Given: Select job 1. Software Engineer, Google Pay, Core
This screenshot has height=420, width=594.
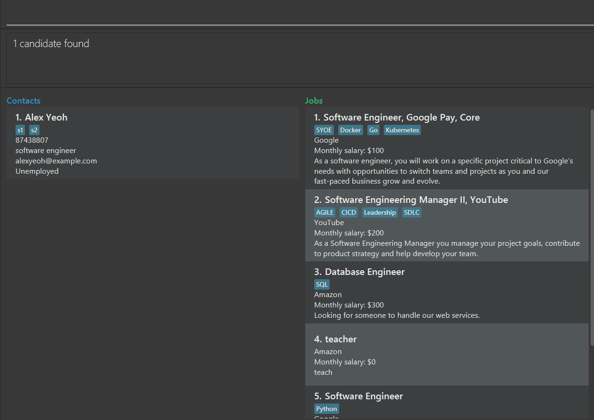Looking at the screenshot, I should pos(447,148).
